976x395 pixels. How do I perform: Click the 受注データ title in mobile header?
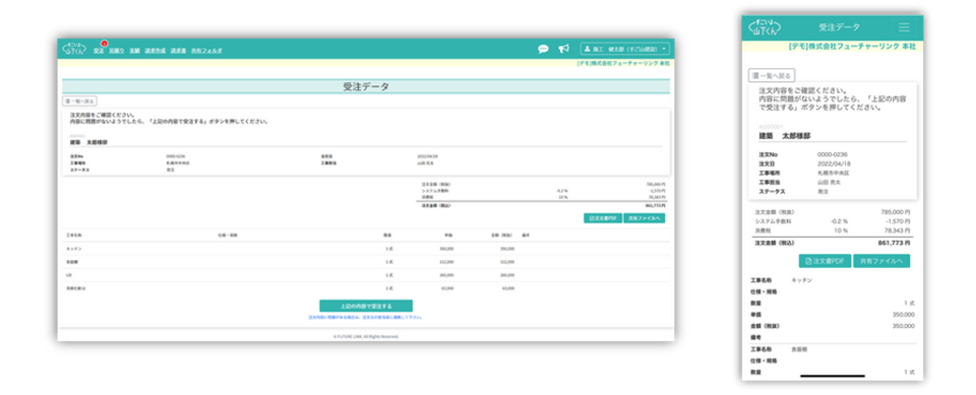click(839, 27)
